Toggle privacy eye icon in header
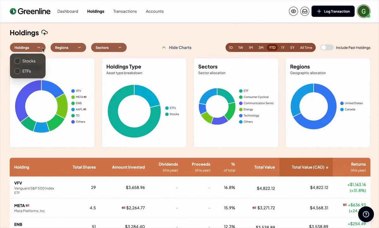The width and height of the screenshot is (379, 228). [293, 11]
